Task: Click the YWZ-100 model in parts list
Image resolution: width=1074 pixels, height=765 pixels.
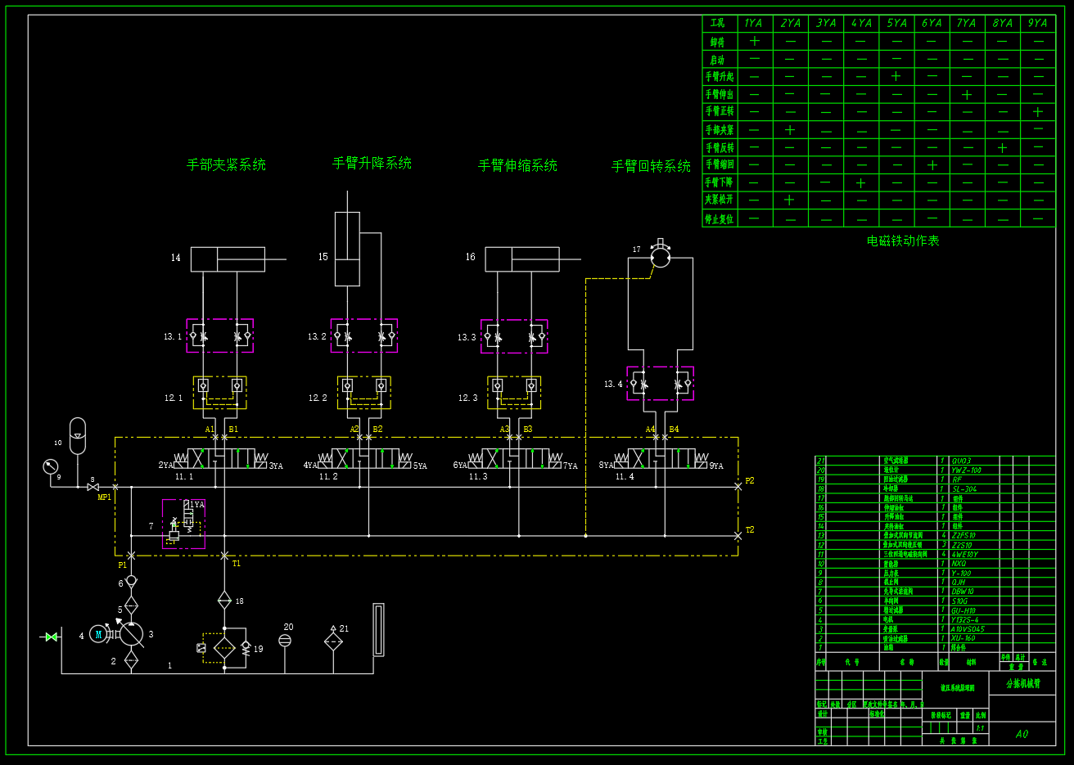Action: point(967,470)
